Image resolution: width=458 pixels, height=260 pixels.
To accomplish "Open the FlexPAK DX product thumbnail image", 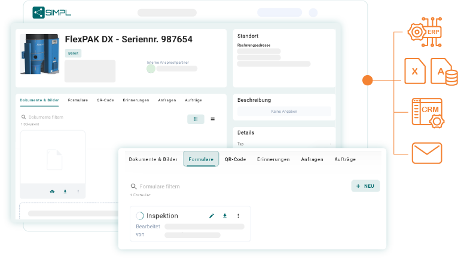I will [x=39, y=54].
